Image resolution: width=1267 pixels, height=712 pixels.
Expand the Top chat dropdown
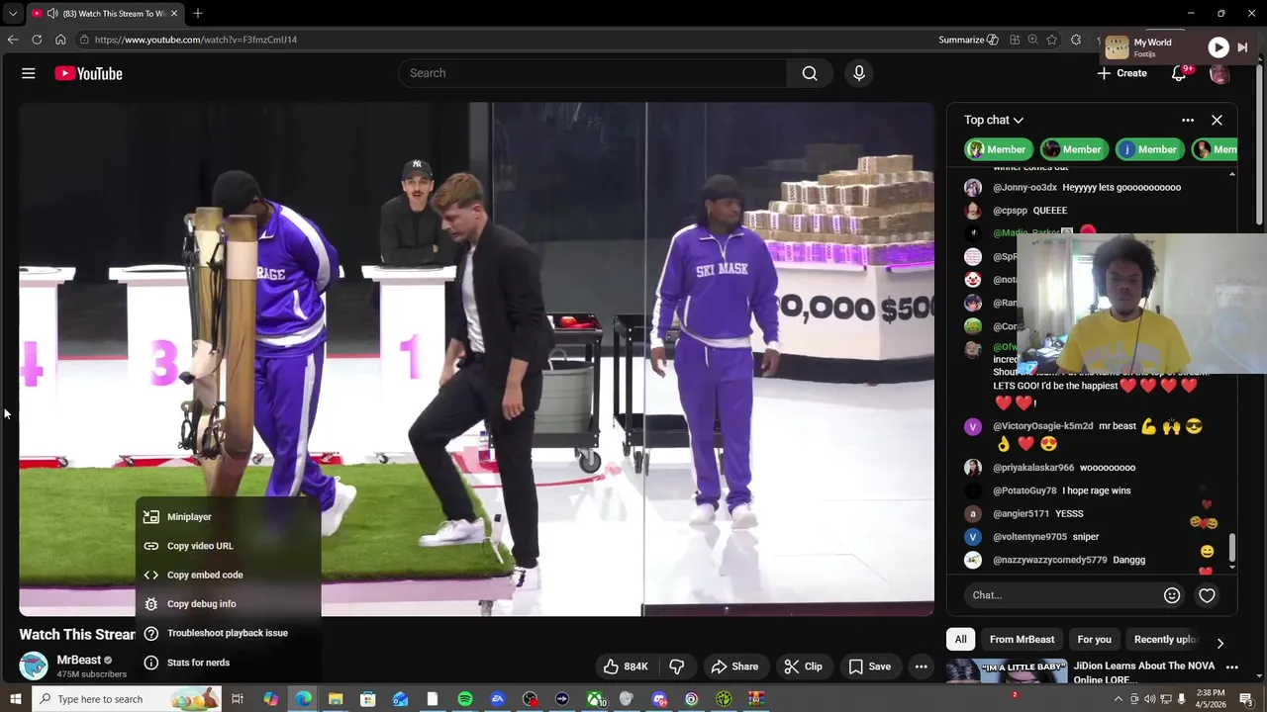point(994,120)
